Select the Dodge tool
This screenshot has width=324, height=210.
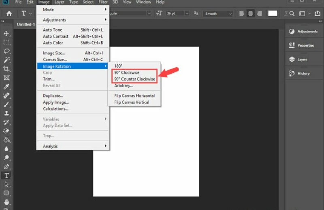pyautogui.click(x=6, y=158)
